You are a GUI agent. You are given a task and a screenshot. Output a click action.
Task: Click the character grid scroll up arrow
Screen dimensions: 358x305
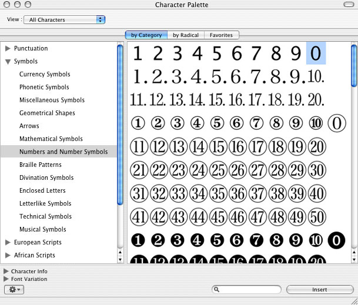click(x=354, y=253)
